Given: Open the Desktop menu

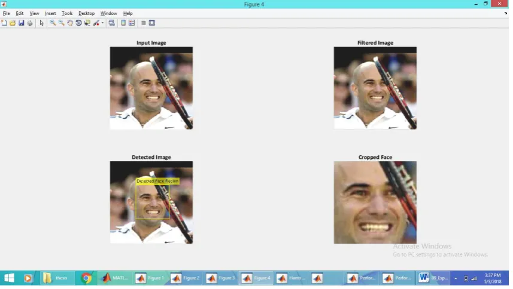Looking at the screenshot, I should click(86, 13).
